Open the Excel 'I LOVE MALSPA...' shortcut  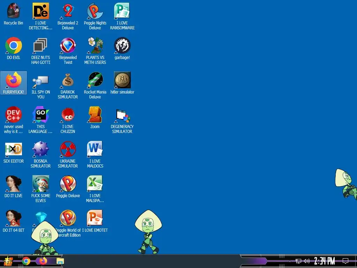click(x=95, y=189)
